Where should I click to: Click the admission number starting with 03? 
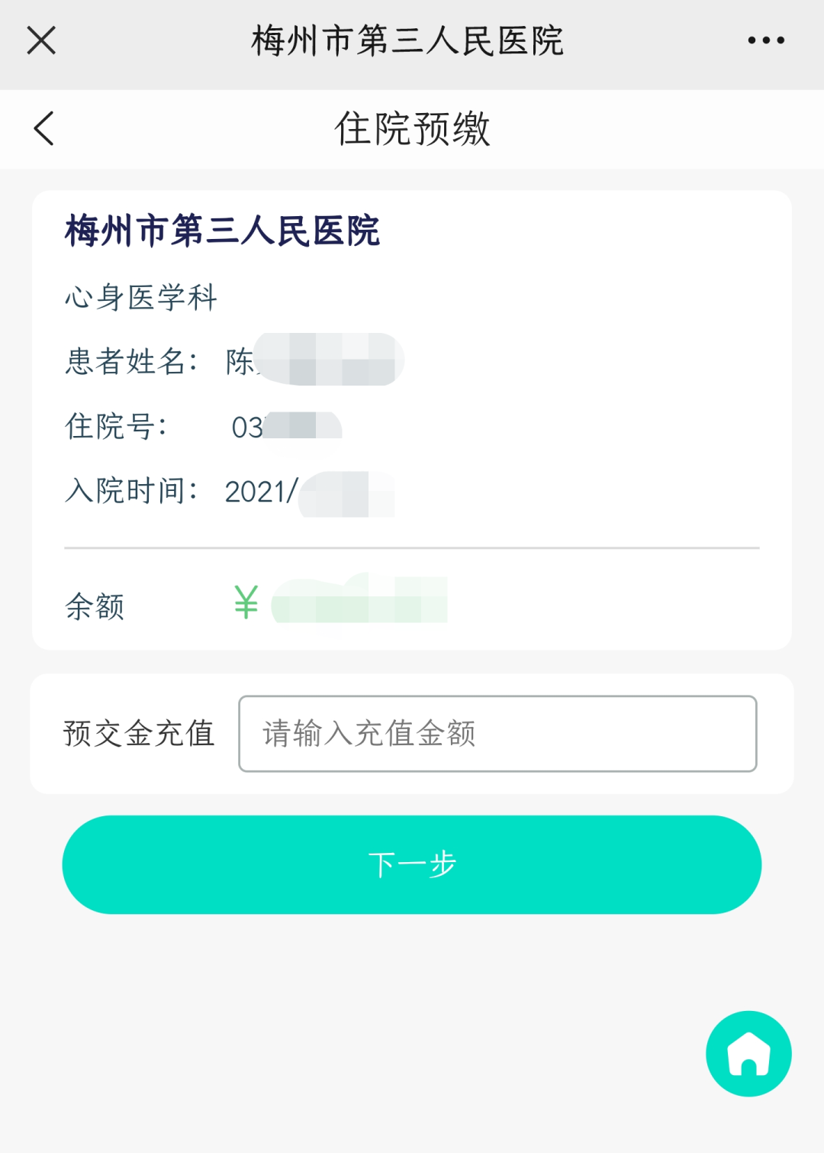click(x=286, y=426)
